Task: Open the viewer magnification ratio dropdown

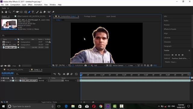Action: pyautogui.click(x=63, y=65)
